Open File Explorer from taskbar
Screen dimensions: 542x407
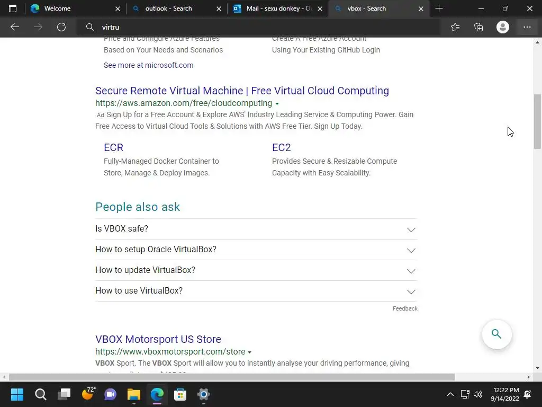coord(134,394)
